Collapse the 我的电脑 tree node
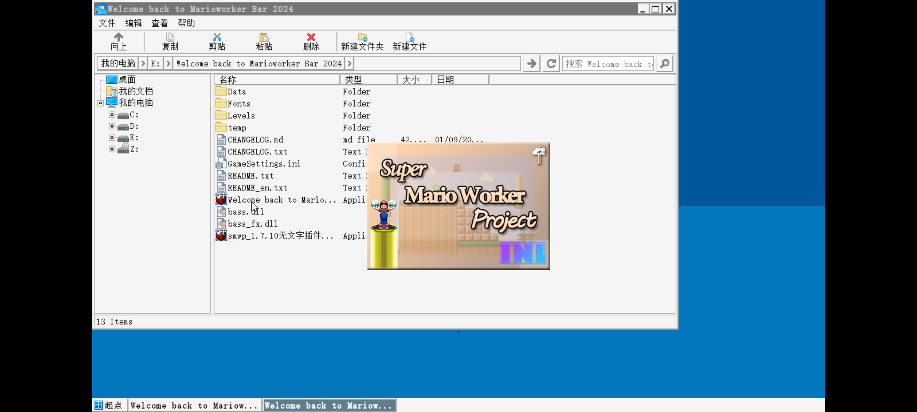Image resolution: width=917 pixels, height=412 pixels. click(x=100, y=103)
